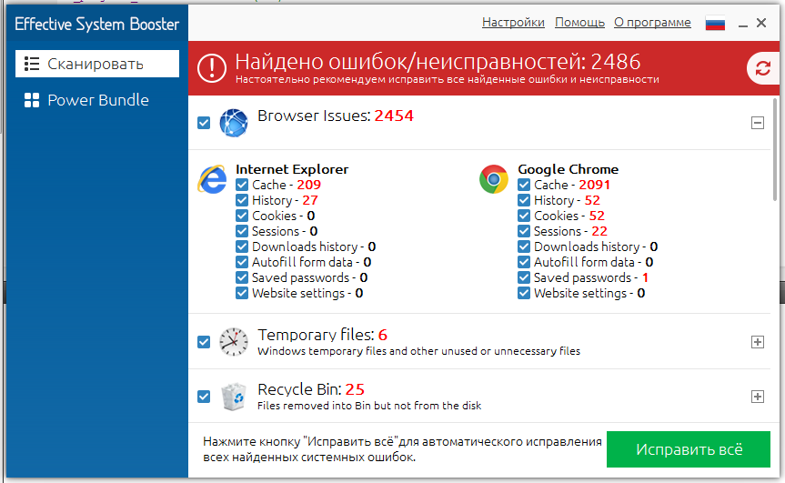Screen dimensions: 785x483
Task: Expand the Recycle Bin section
Action: (757, 397)
